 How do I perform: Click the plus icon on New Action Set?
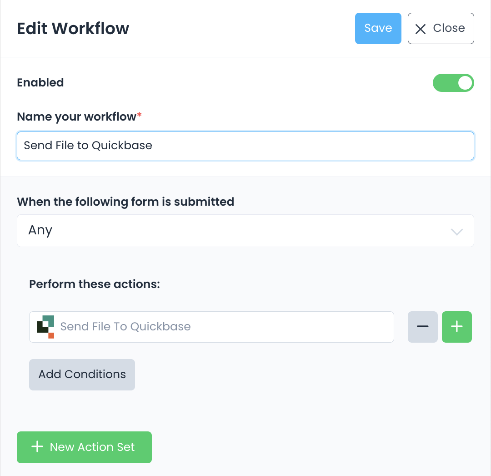(37, 447)
